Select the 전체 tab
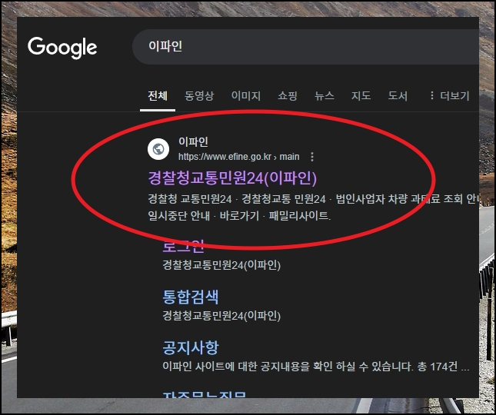Screen dimensions: 496x415 [158, 96]
